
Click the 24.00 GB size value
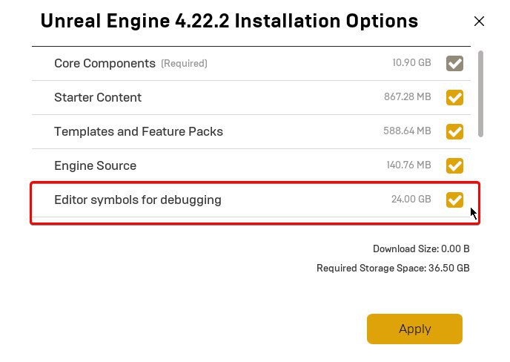tap(411, 199)
